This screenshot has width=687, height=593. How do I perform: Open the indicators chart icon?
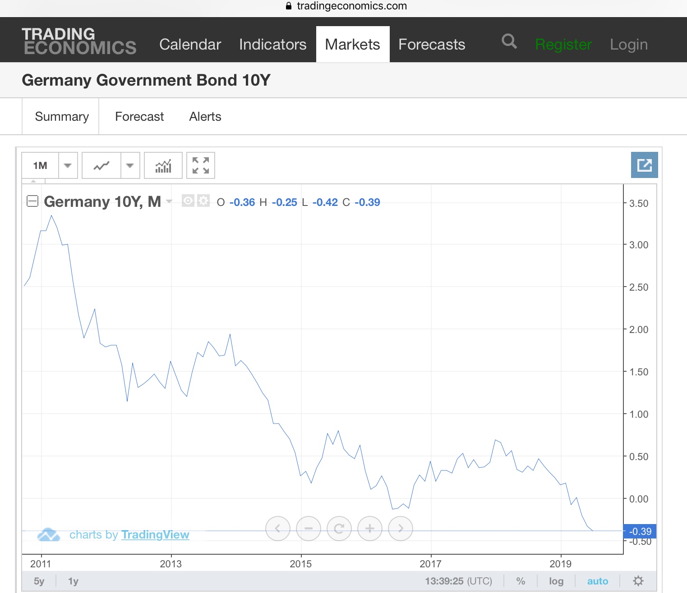coord(163,166)
